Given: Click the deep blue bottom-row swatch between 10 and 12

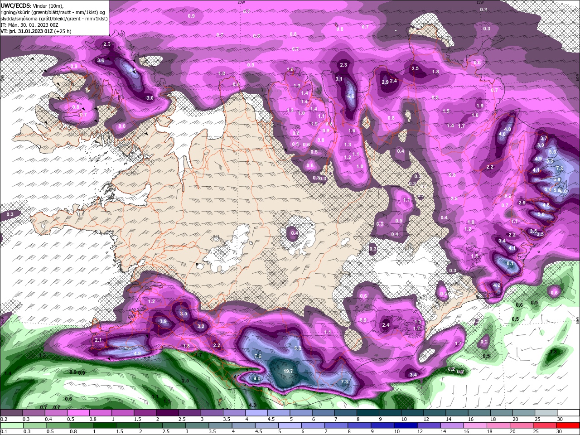Looking at the screenshot, I should point(405,425).
